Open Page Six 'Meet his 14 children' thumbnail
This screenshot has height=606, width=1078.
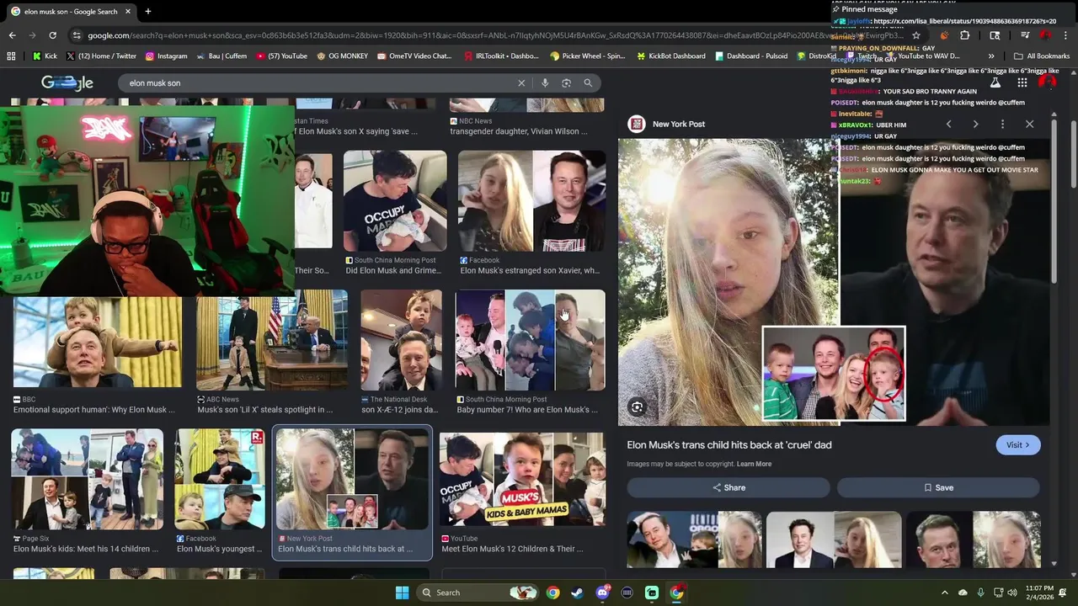tap(87, 479)
